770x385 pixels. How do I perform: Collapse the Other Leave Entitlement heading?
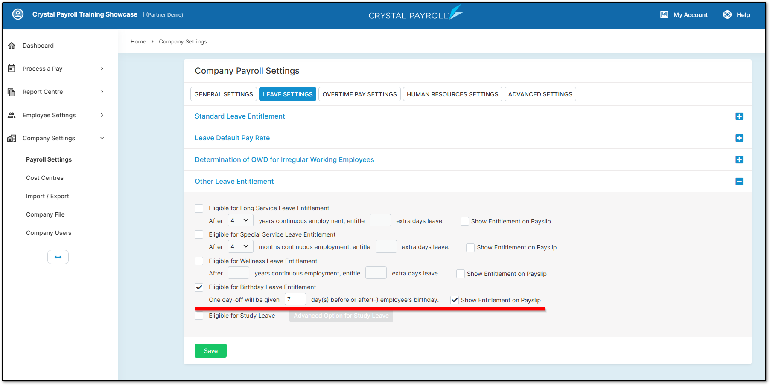pyautogui.click(x=234, y=182)
